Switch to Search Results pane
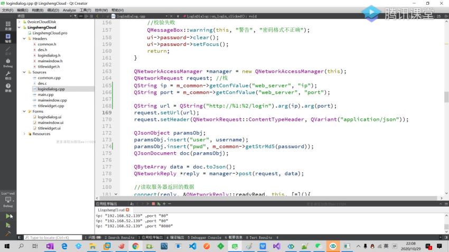This screenshot has width=449, height=252. click(119, 237)
